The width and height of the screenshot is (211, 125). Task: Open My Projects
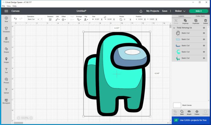click(153, 11)
